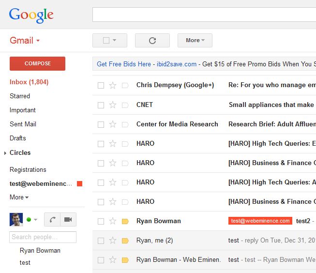Select the Ryan Bowman test2 email checkbox
The height and width of the screenshot is (273, 316).
tap(101, 221)
